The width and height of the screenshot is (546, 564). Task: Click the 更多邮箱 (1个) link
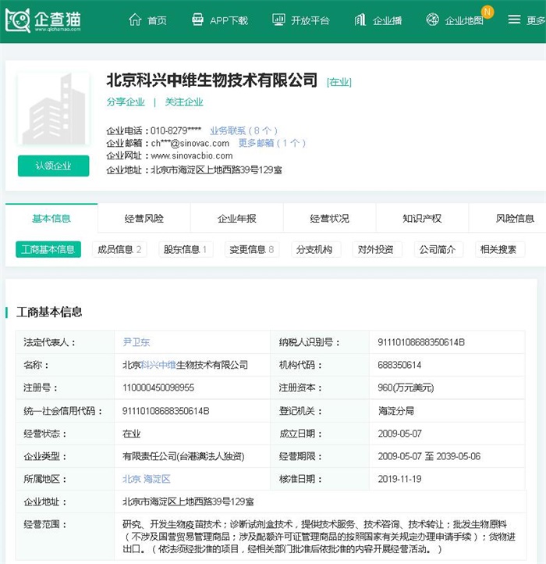click(272, 143)
